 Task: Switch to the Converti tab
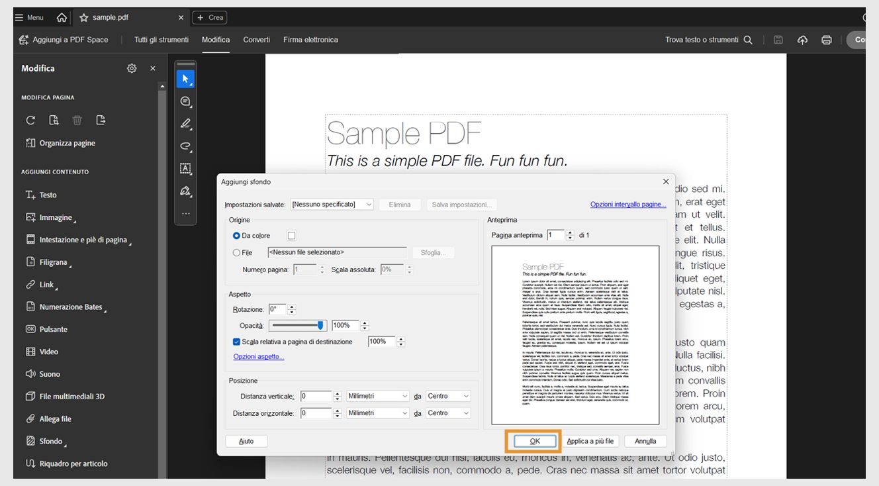coord(256,40)
